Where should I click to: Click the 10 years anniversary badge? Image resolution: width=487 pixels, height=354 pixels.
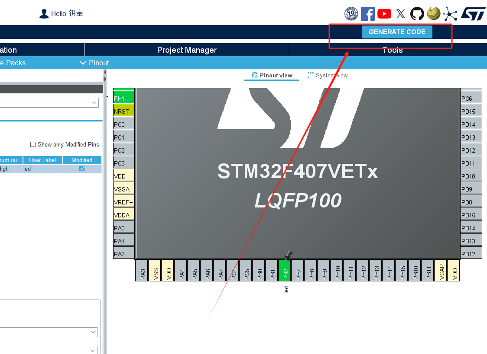351,14
